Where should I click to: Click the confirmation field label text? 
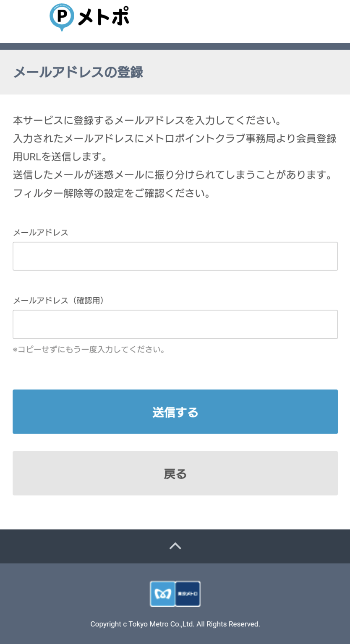[x=59, y=300]
